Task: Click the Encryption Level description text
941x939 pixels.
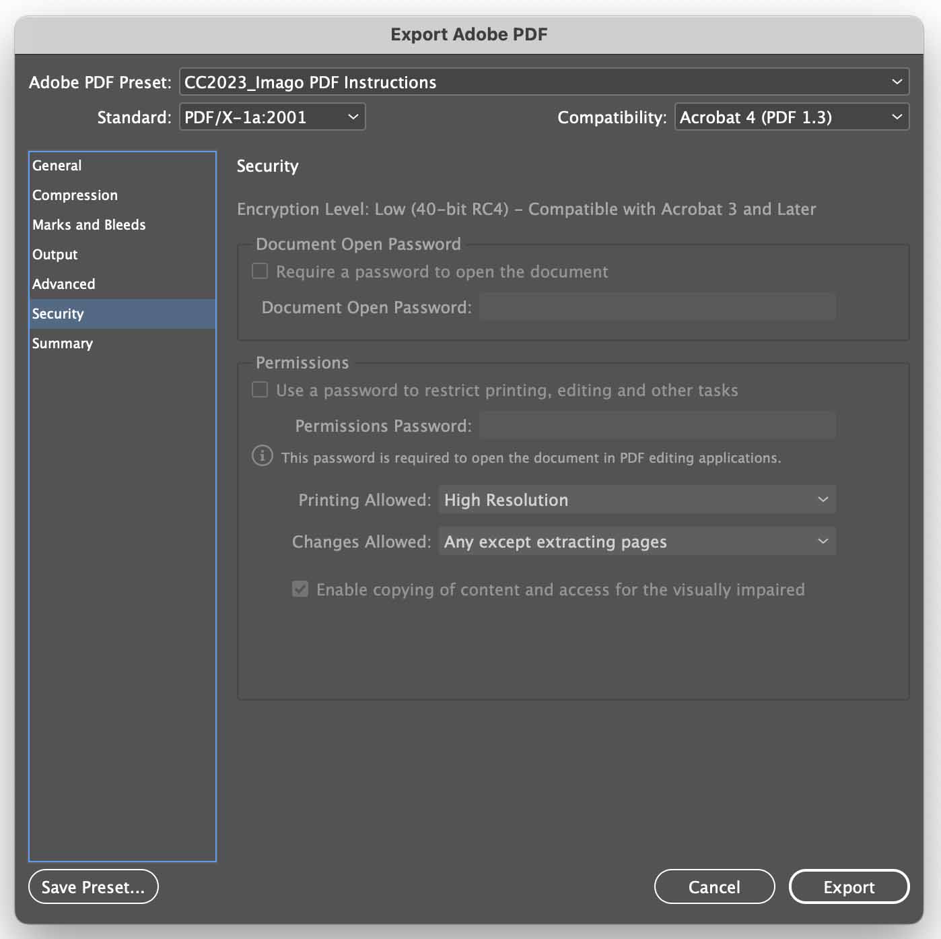Action: coord(526,209)
